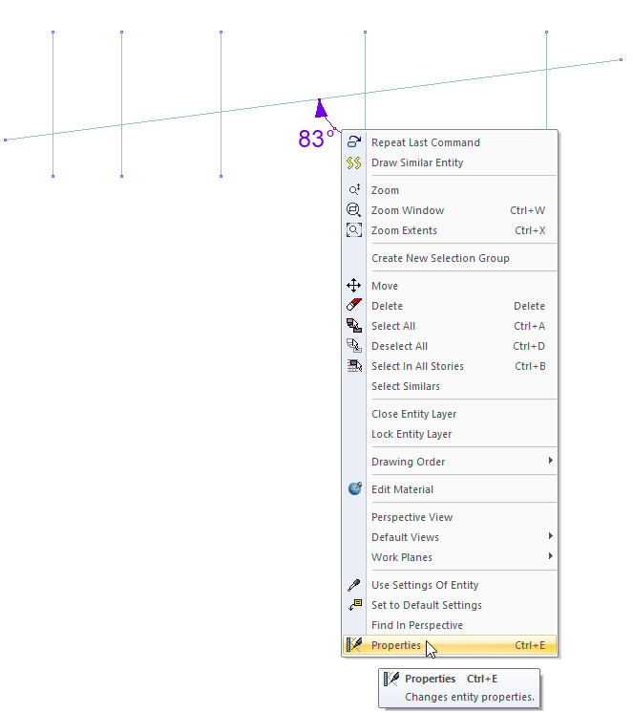633x713 pixels.
Task: Open the Drawing Order submenu
Action: [450, 462]
